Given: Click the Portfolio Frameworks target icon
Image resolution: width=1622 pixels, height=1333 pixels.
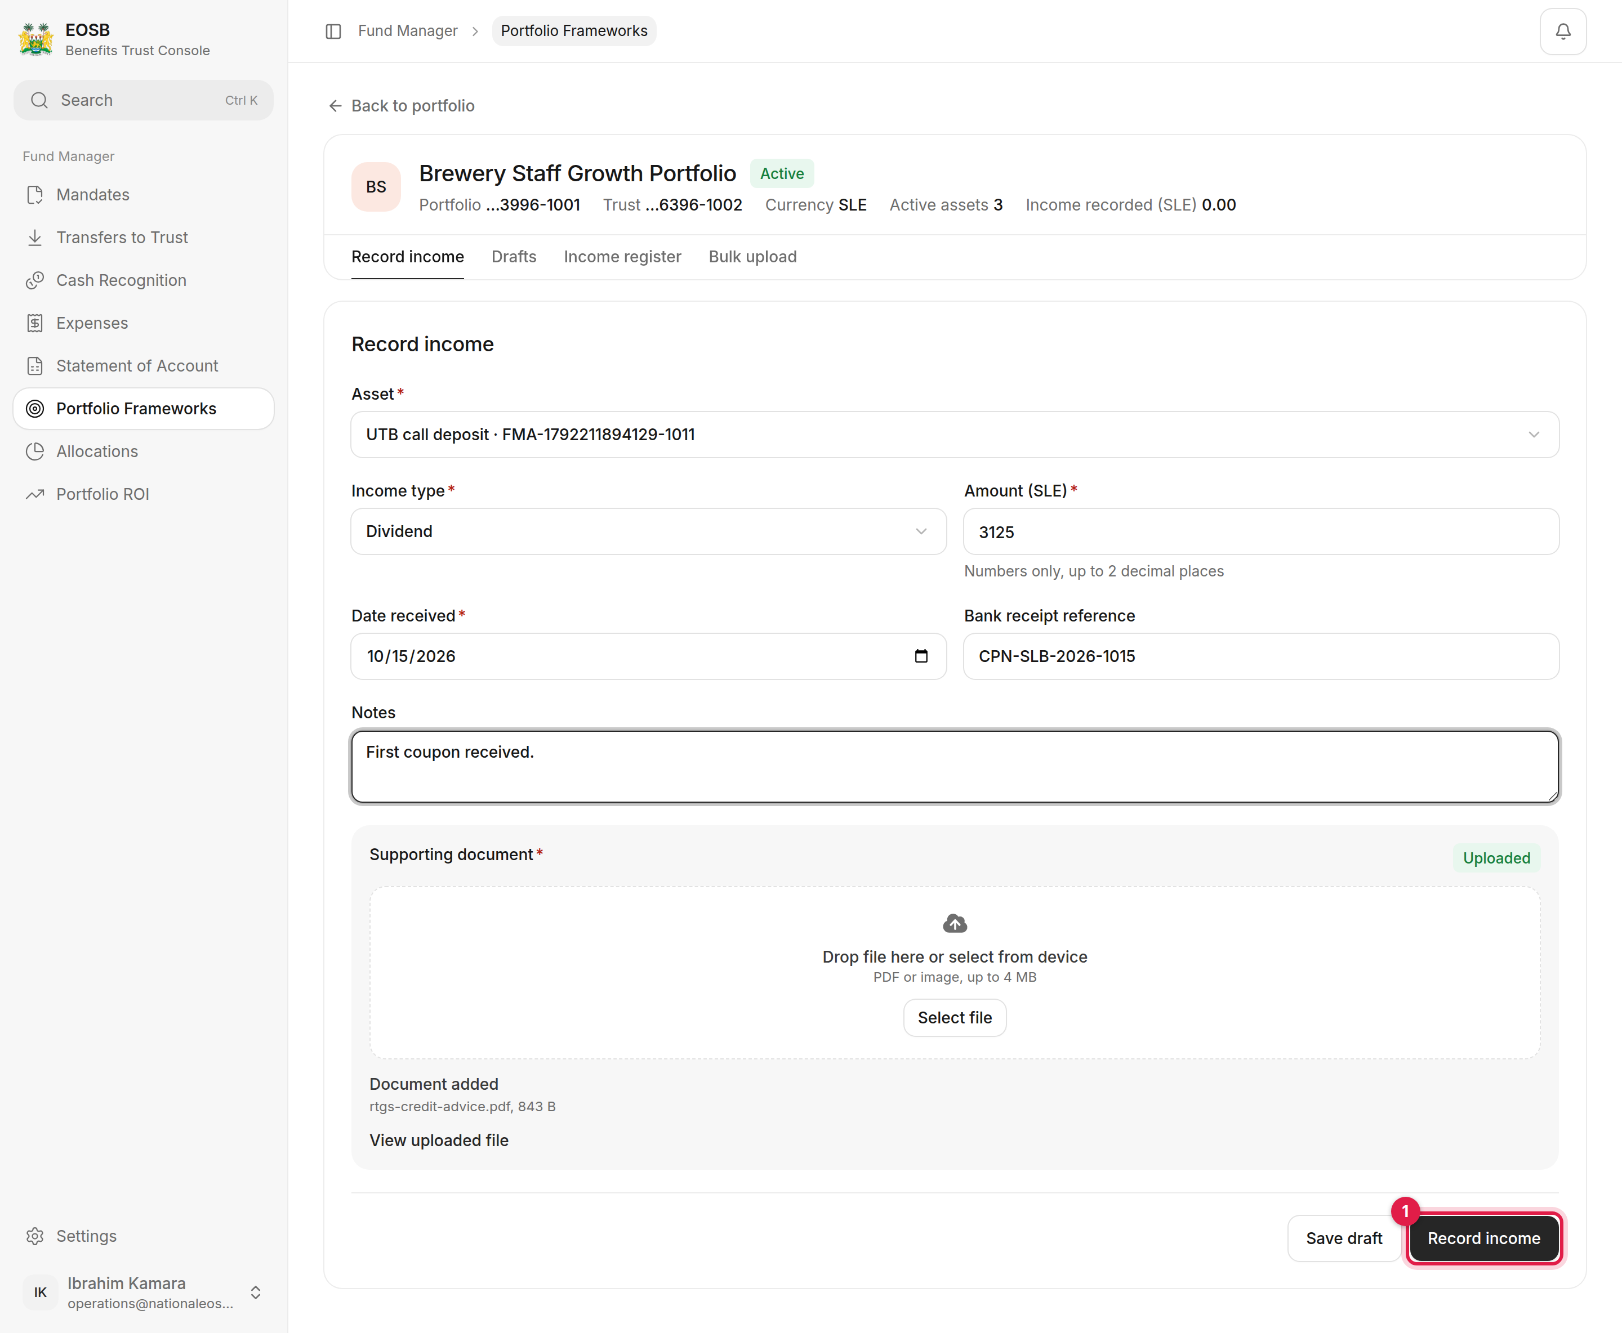Looking at the screenshot, I should click(x=34, y=409).
